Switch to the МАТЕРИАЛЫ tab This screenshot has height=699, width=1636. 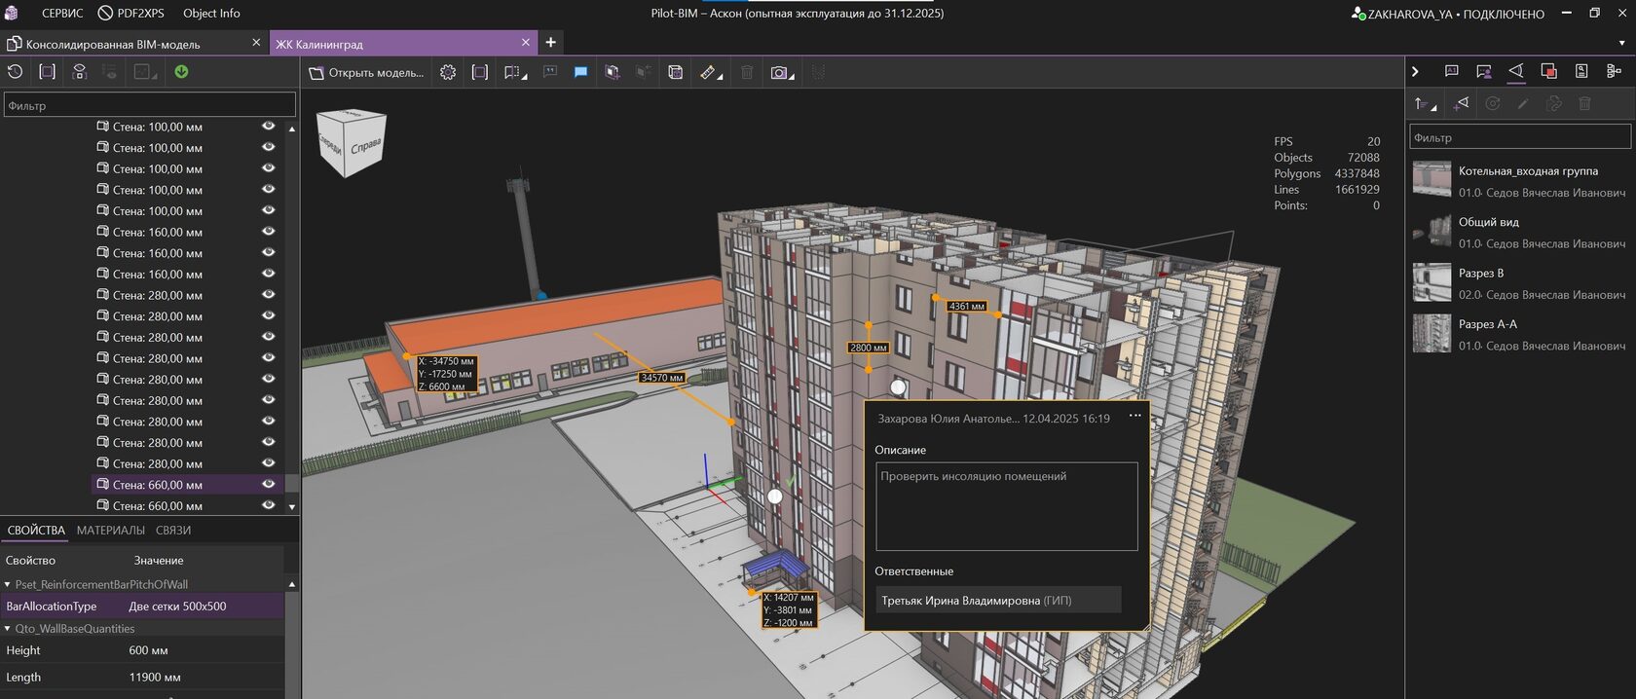click(x=110, y=531)
